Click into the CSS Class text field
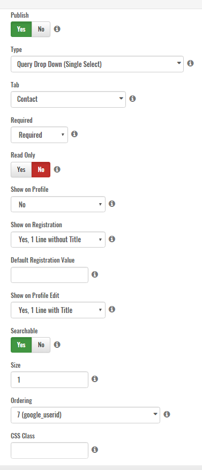 49,450
